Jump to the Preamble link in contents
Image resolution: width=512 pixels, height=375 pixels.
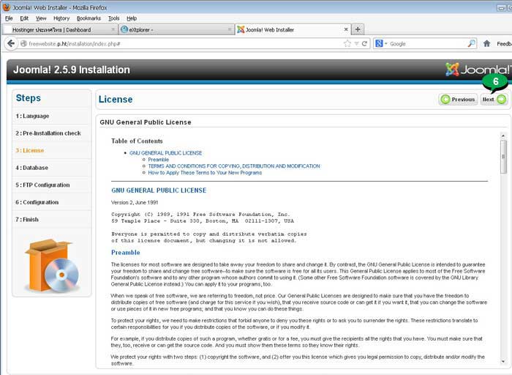point(159,160)
